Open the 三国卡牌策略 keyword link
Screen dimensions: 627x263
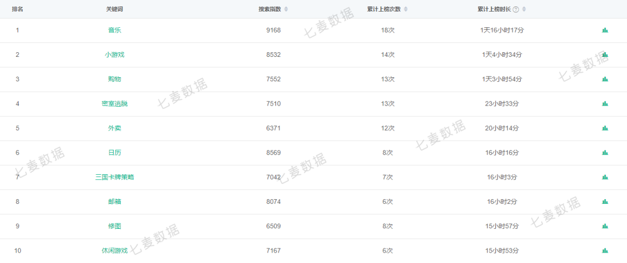coord(115,177)
